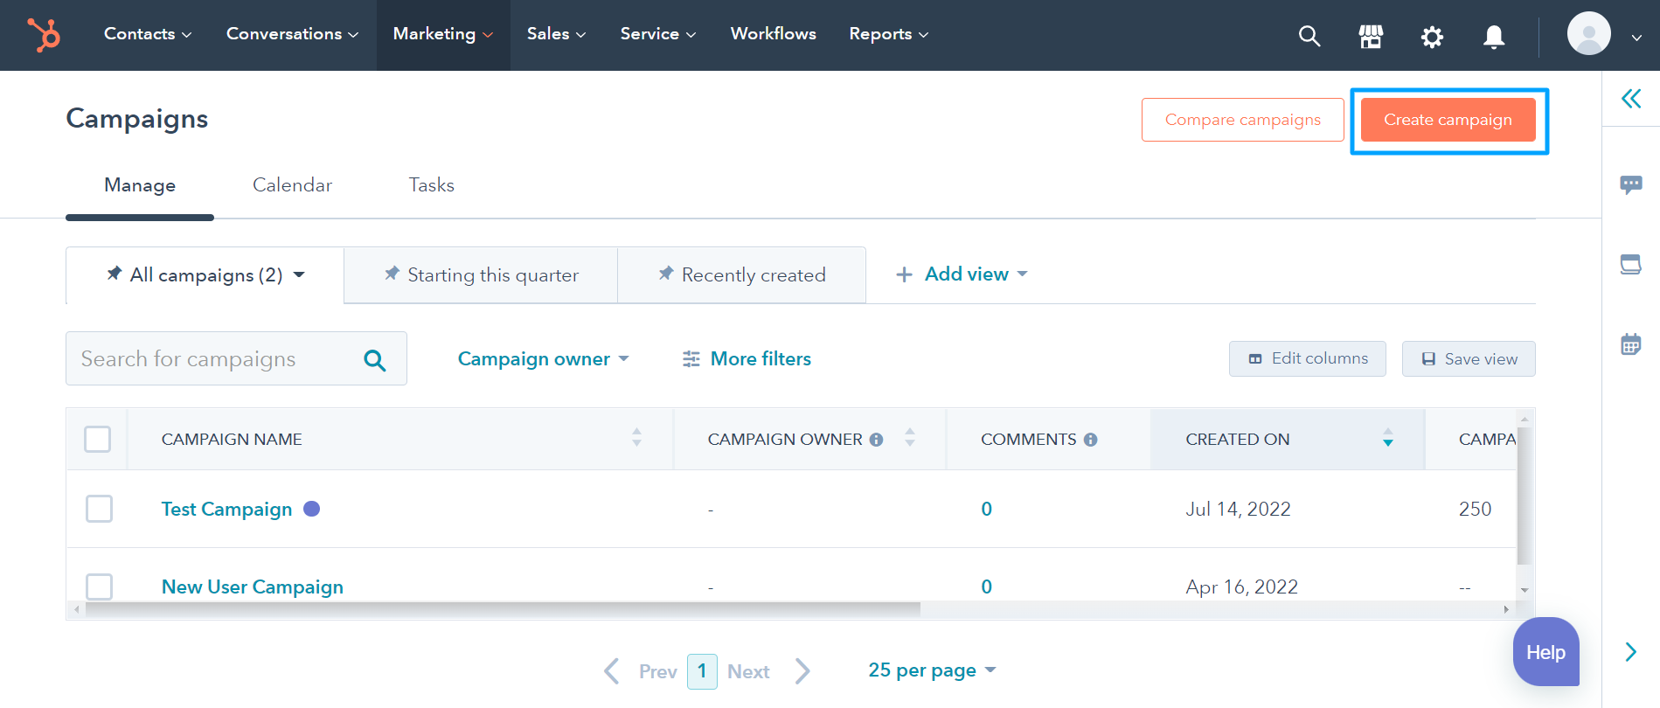
Task: Click New User Campaign's comments count 0
Action: [x=986, y=587]
